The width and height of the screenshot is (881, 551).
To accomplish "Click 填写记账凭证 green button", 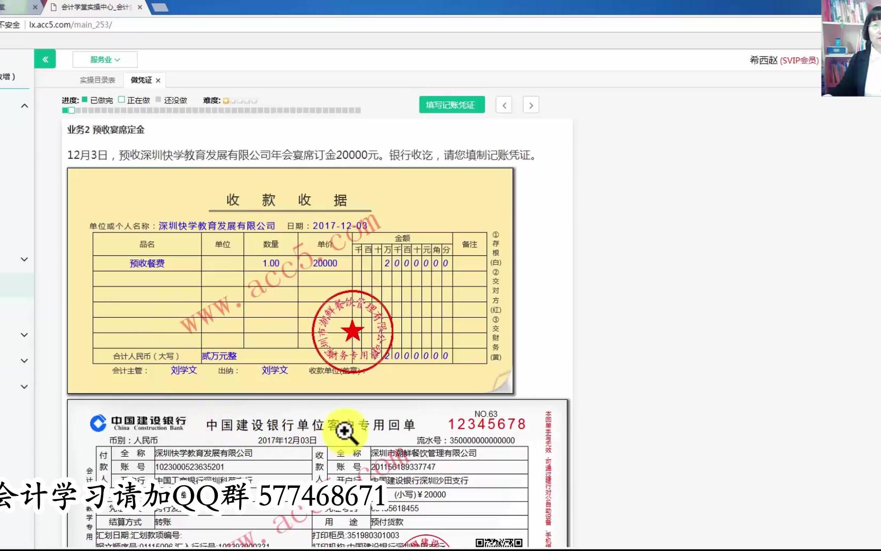I will point(451,105).
